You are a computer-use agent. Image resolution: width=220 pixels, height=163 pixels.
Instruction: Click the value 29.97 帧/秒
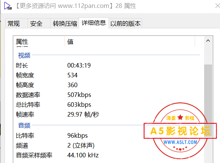pos(83,114)
